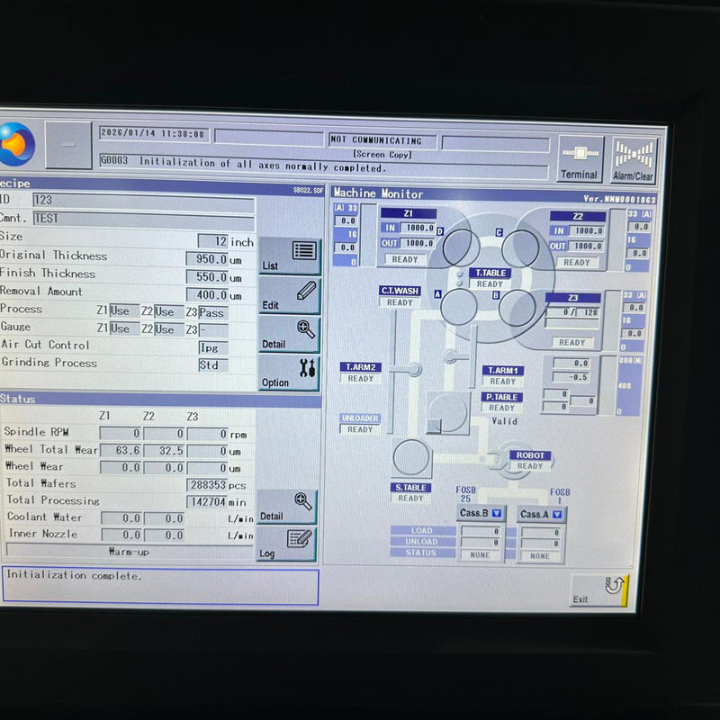Select the Z2 spindle label

coord(578,216)
